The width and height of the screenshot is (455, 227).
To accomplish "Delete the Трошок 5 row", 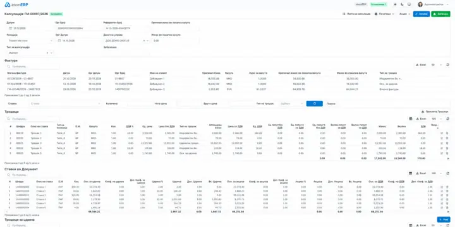I will coord(447,153).
